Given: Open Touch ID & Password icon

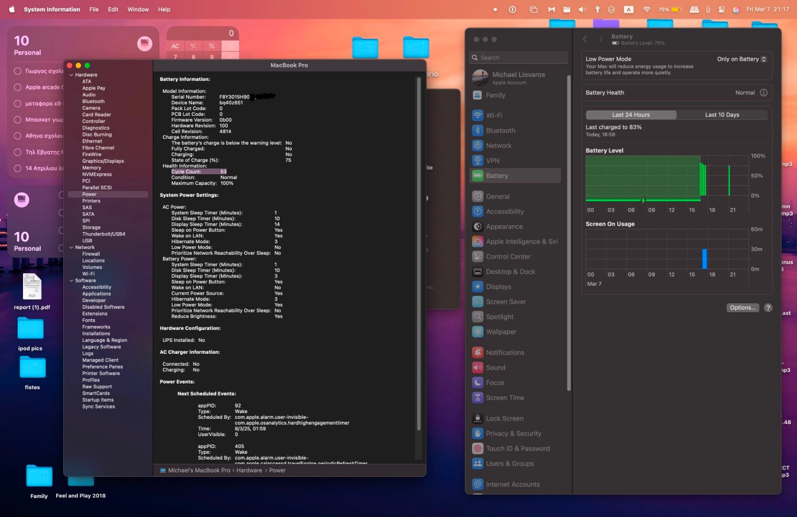Looking at the screenshot, I should 477,449.
